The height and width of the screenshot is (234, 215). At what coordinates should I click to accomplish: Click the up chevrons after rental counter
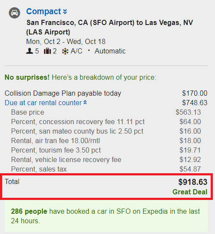[x=85, y=103]
